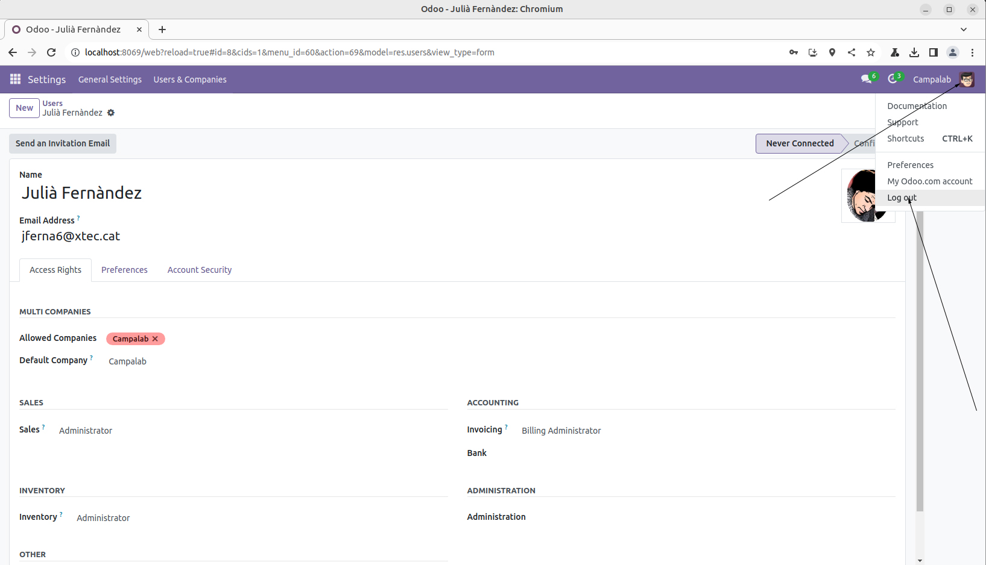Viewport: 986px width, 565px height.
Task: Select Log out from user menu
Action: point(902,198)
